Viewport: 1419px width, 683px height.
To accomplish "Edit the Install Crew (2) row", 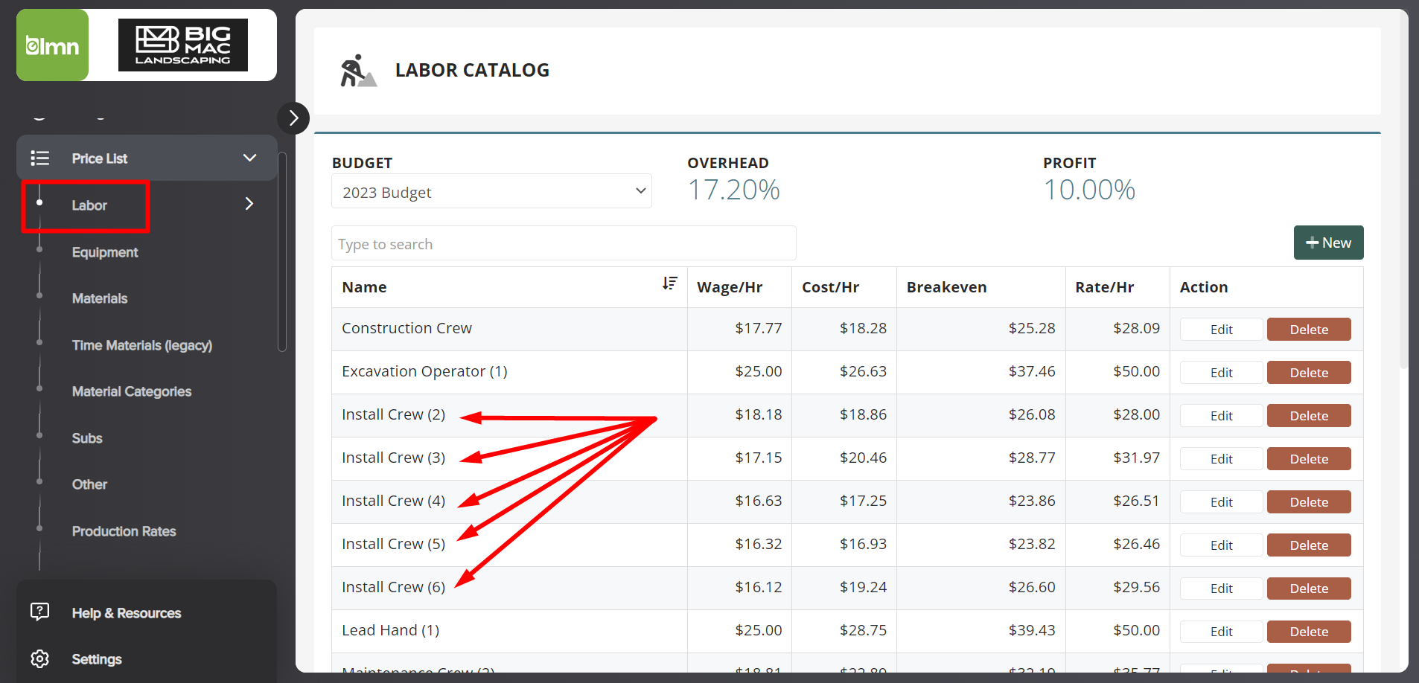I will tap(1221, 416).
